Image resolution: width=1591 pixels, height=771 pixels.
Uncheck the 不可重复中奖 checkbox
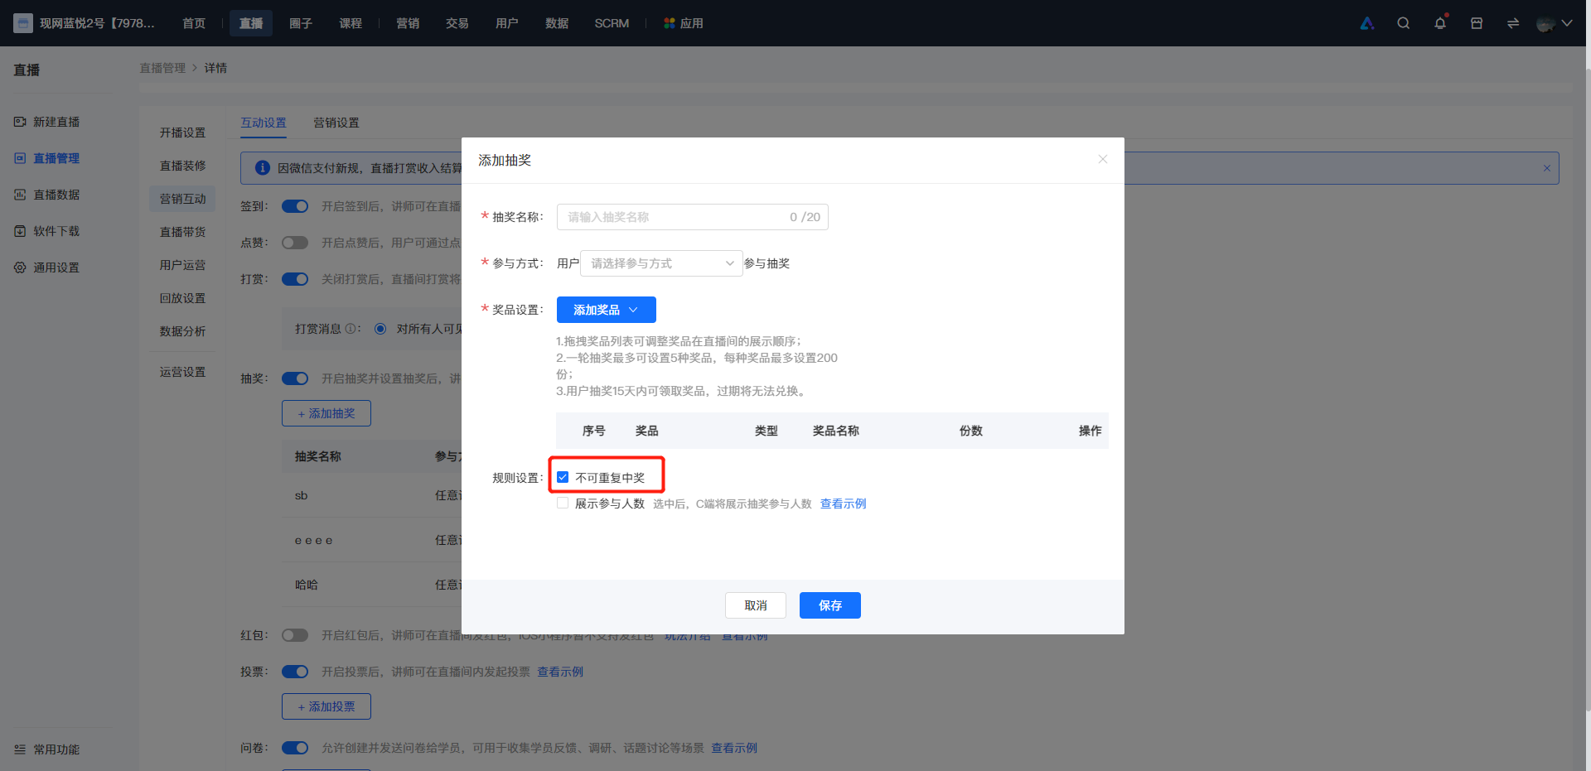(563, 477)
